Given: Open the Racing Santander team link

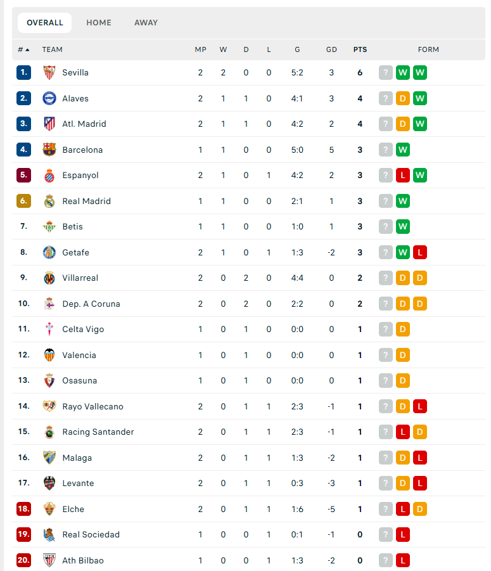Looking at the screenshot, I should click(98, 432).
